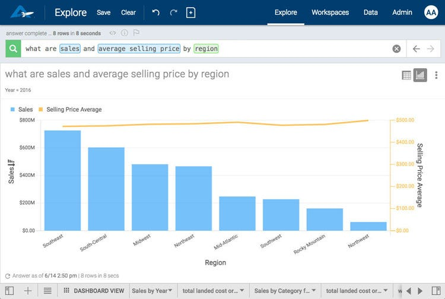Click the undo arrow icon
This screenshot has height=299, width=445.
[156, 12]
